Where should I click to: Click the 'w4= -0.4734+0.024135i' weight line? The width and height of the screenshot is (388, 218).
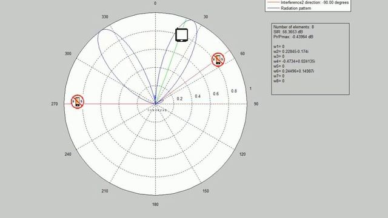[294, 61]
